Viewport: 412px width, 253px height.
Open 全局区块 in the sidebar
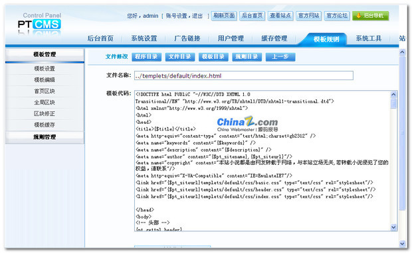click(x=45, y=103)
